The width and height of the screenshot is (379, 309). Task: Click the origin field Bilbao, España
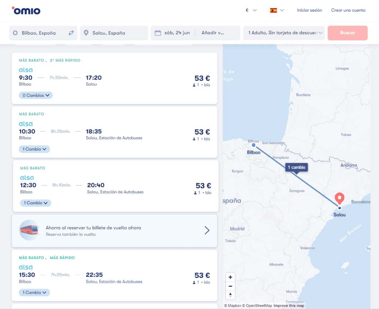pos(43,33)
